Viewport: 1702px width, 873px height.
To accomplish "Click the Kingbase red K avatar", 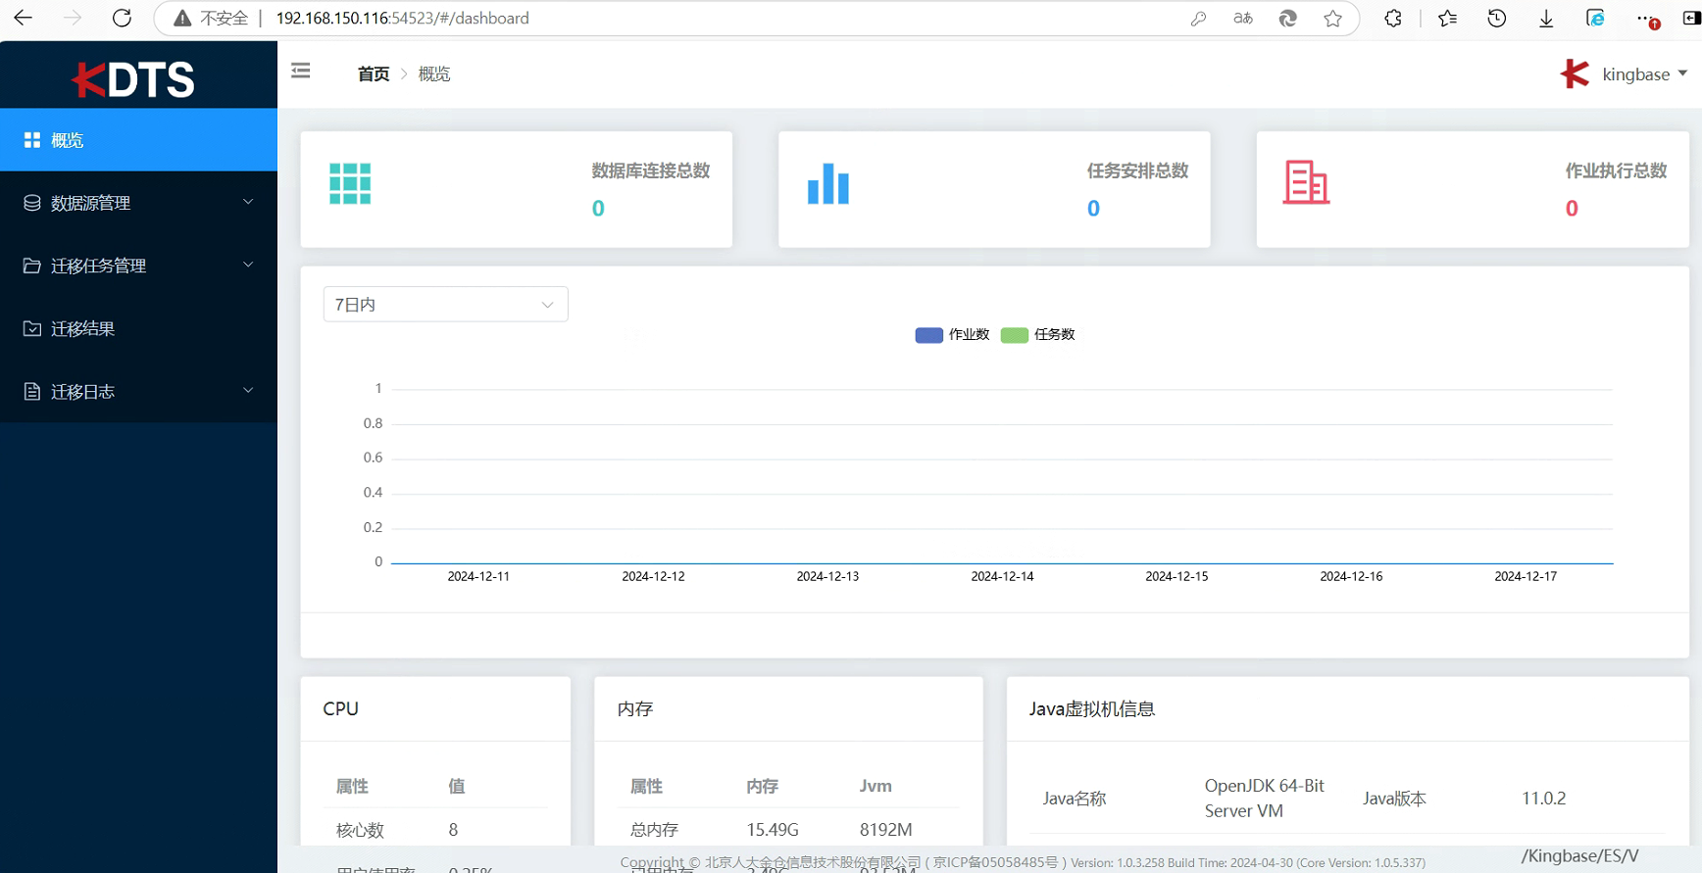I will (1575, 73).
